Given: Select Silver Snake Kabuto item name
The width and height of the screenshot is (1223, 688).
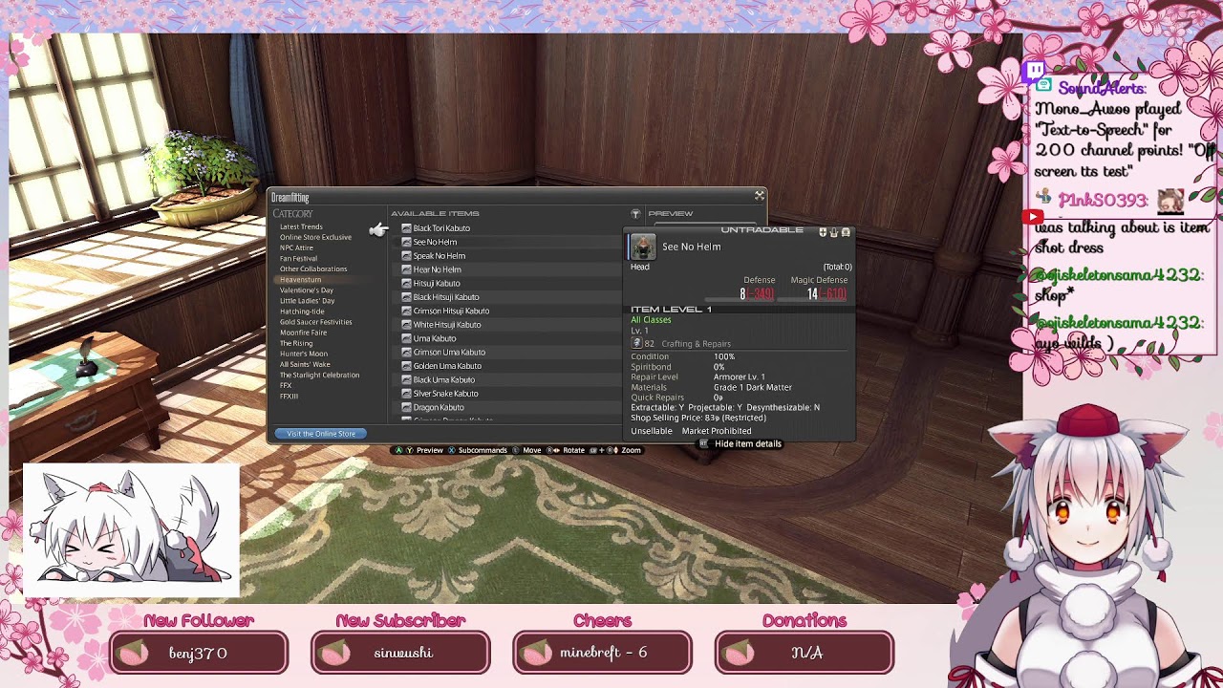Looking at the screenshot, I should (x=446, y=394).
